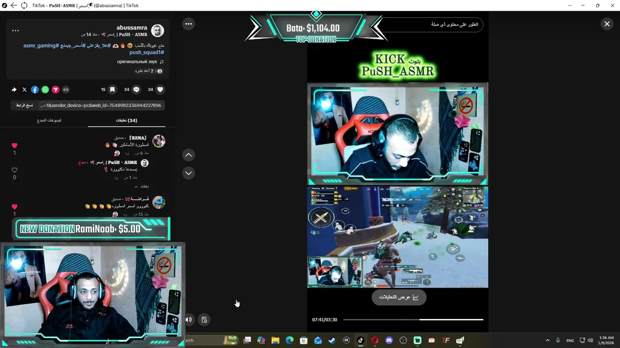Screen dimensions: 620x348
Task: Open OBS Studio from the taskbar
Action: [403, 340]
